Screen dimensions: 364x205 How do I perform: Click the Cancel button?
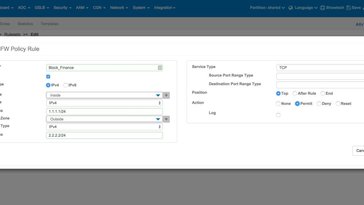point(358,151)
